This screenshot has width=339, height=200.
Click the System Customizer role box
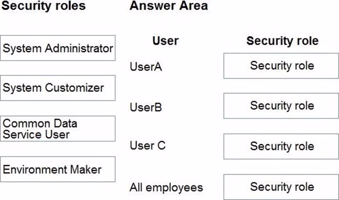pyautogui.click(x=58, y=88)
